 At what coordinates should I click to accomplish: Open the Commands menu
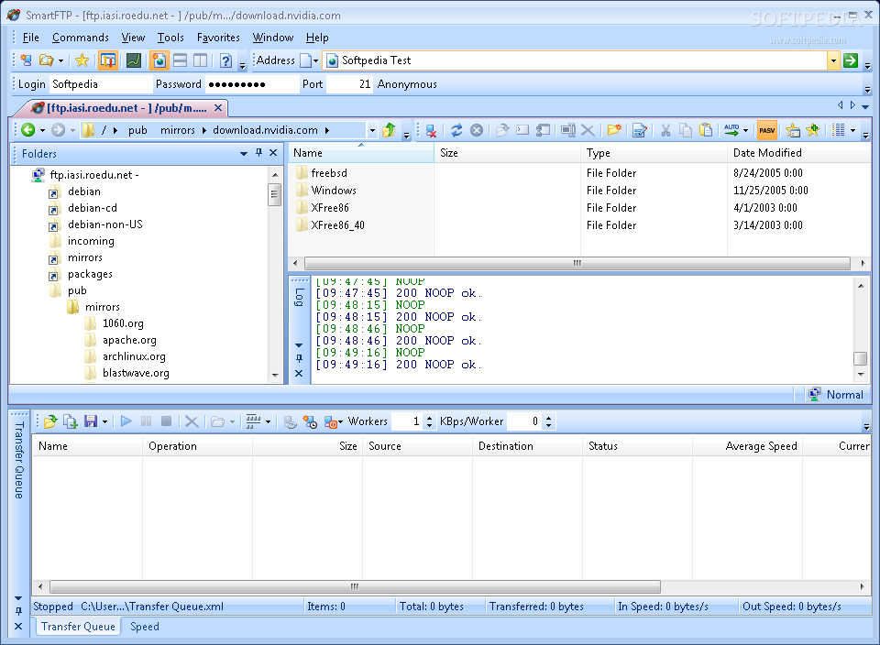[x=81, y=38]
